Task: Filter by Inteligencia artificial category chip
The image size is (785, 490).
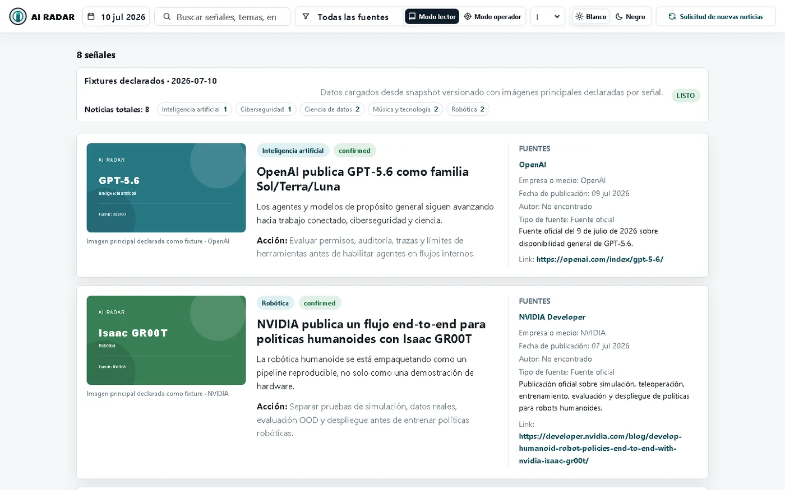Action: click(x=195, y=109)
